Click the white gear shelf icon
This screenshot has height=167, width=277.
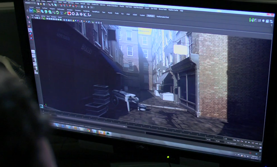73,14
